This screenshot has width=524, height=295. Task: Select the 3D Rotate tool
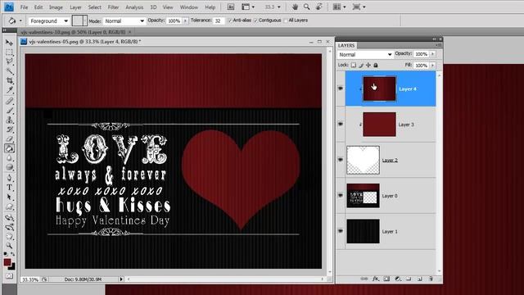pos(9,218)
